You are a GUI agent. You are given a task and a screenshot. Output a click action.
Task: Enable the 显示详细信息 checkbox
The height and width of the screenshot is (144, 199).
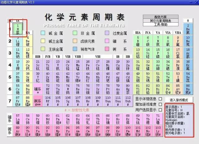pyautogui.click(x=160, y=99)
